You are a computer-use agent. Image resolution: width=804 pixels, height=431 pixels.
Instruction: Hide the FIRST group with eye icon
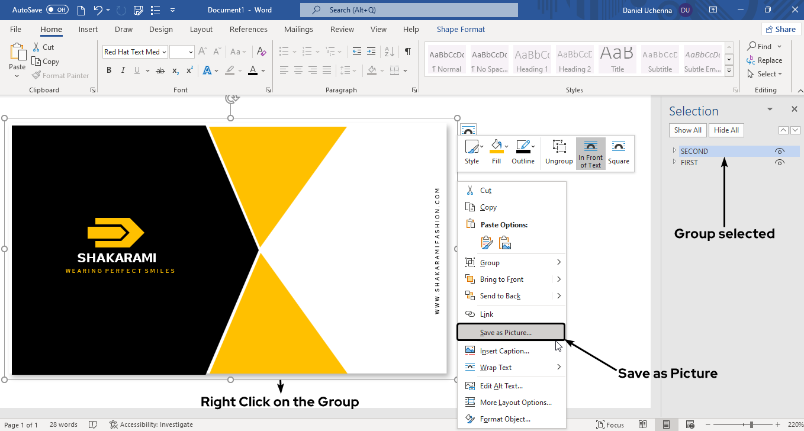tap(780, 163)
